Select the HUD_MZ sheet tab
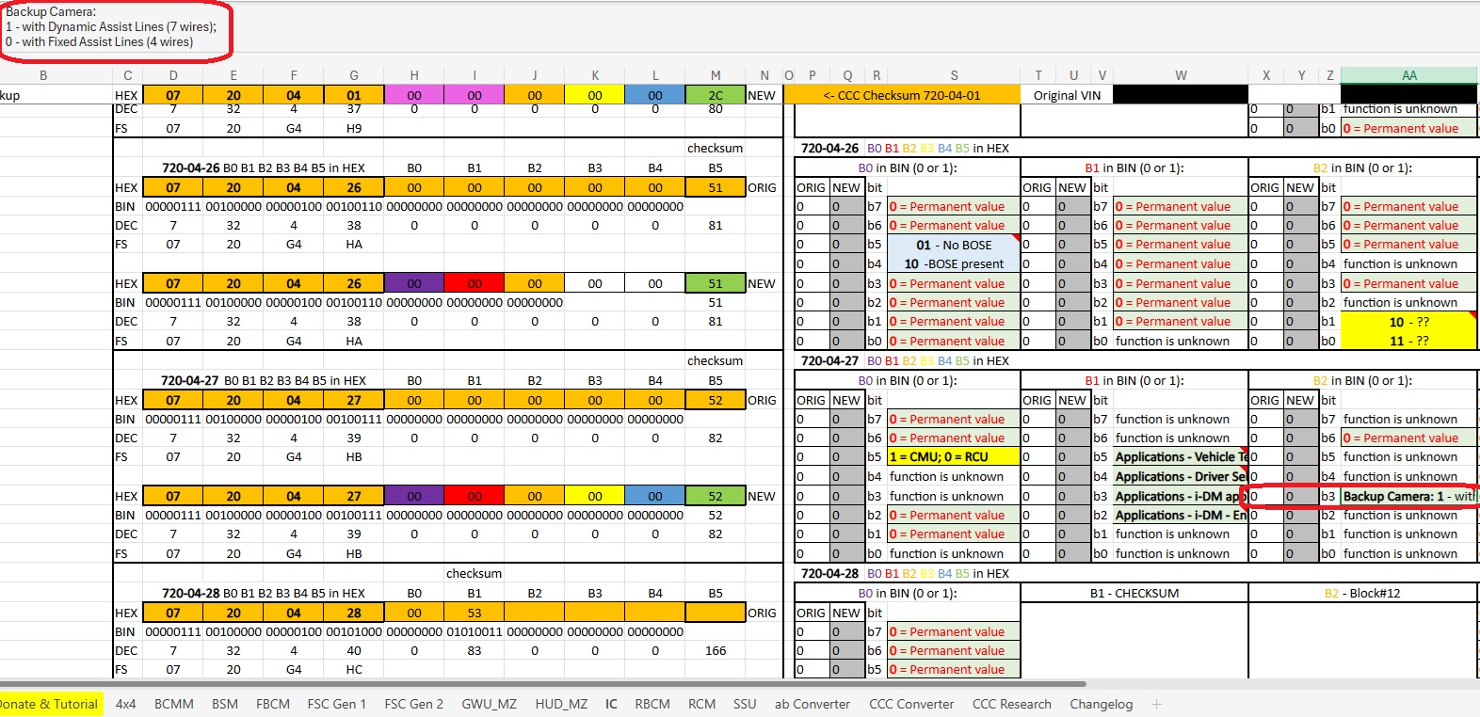The width and height of the screenshot is (1480, 717). pos(561,704)
